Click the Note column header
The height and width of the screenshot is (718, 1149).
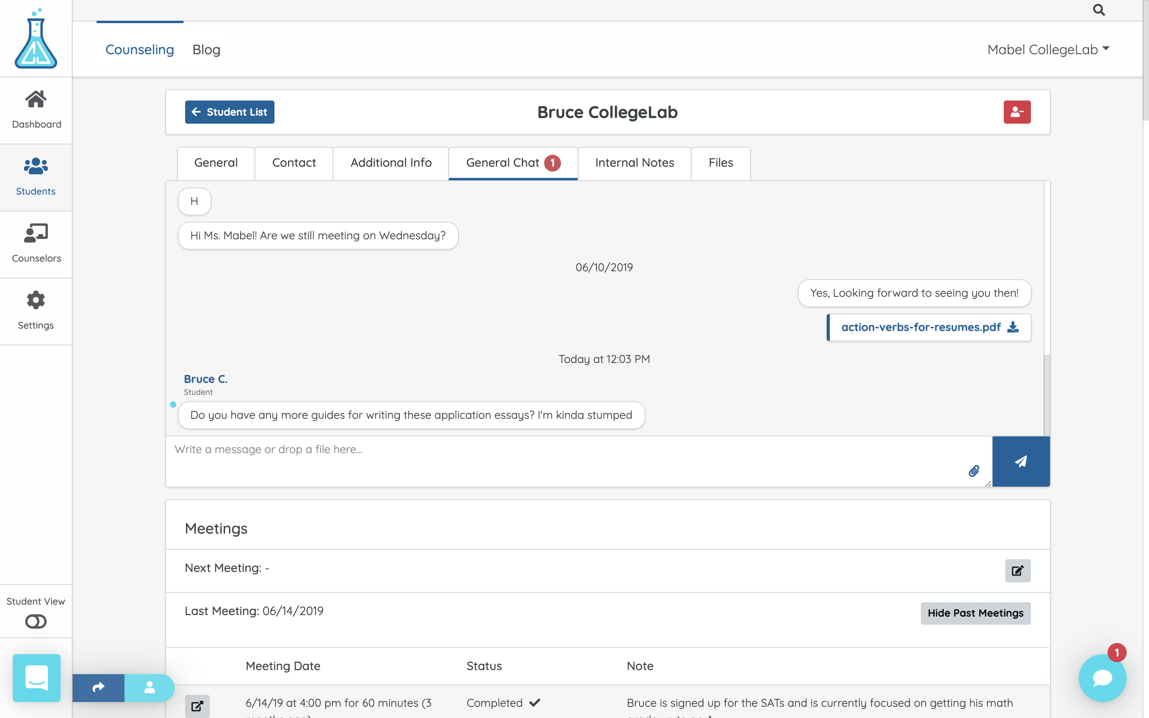pos(640,666)
